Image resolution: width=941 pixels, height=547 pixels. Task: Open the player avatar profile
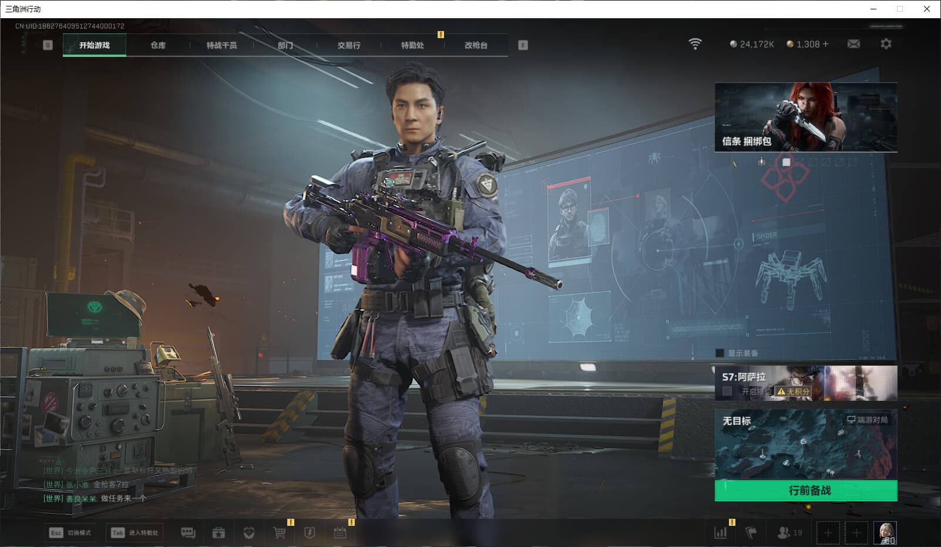click(x=885, y=533)
